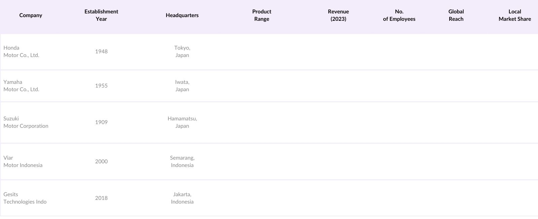
Task: Select the Gesits Technologies Indo cell
Action: coord(25,198)
